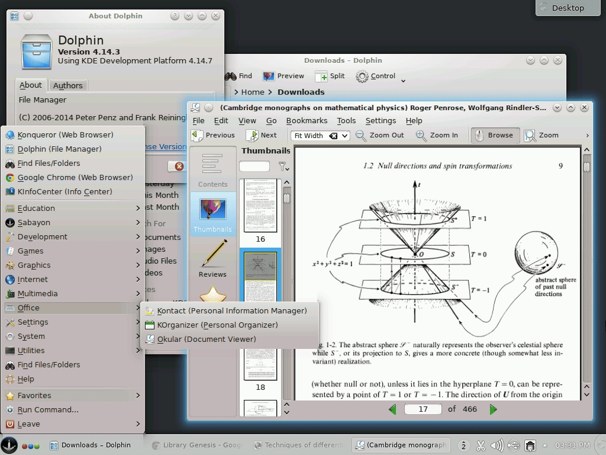Screen dimensions: 606x455
Task: Click Split view in Dolphin toolbar
Action: click(x=330, y=76)
